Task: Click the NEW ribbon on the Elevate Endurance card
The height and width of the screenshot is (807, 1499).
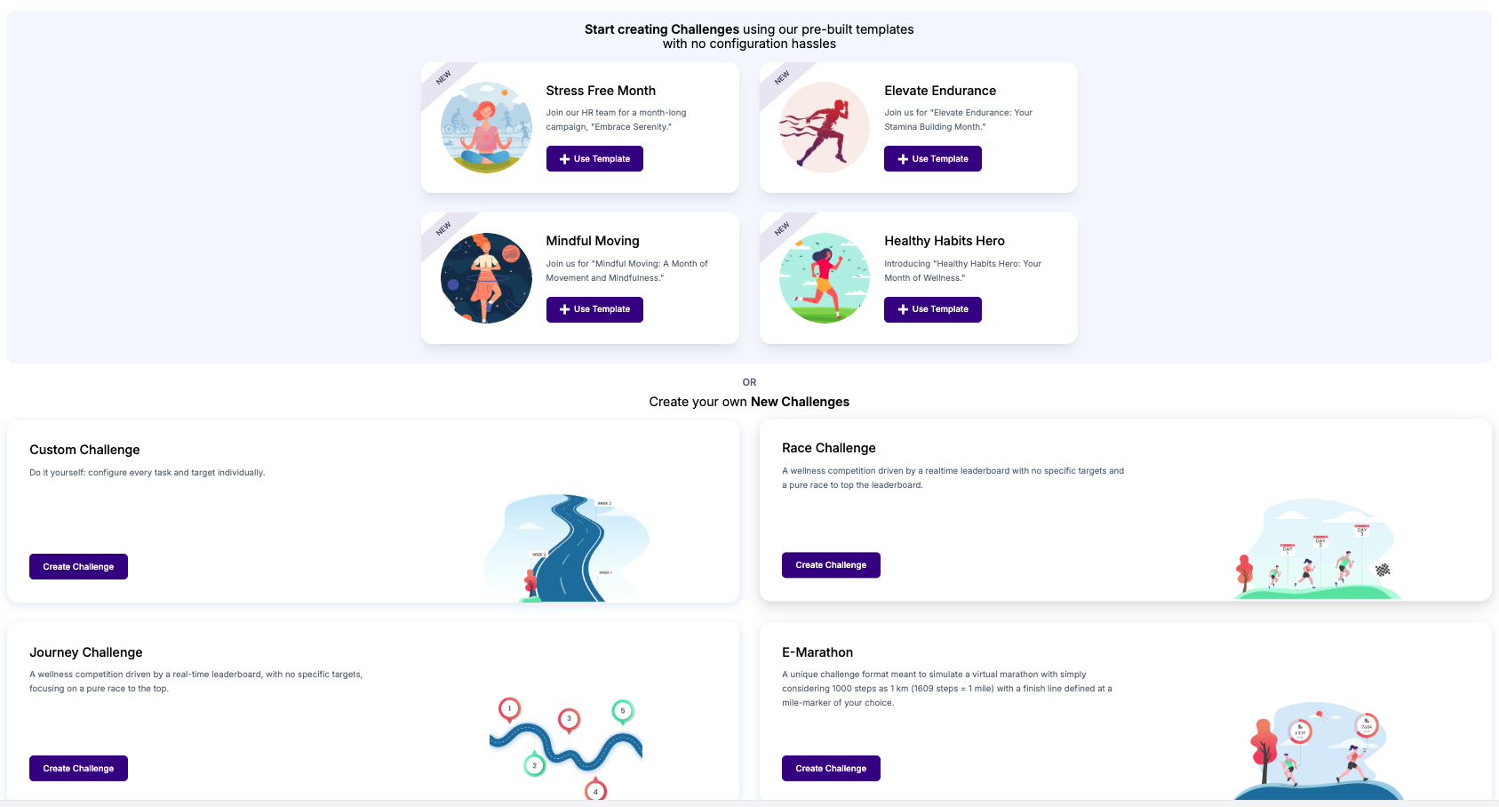Action: (x=780, y=79)
